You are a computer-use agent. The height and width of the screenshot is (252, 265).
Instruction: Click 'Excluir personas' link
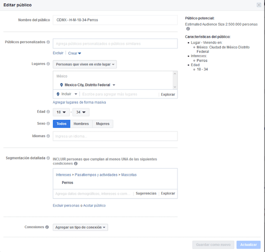[x=66, y=206]
